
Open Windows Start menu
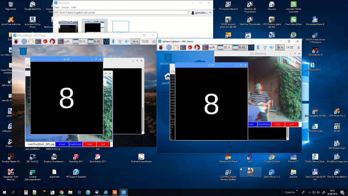tap(4, 192)
